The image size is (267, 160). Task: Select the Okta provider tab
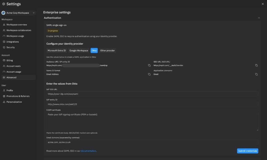click(x=94, y=51)
